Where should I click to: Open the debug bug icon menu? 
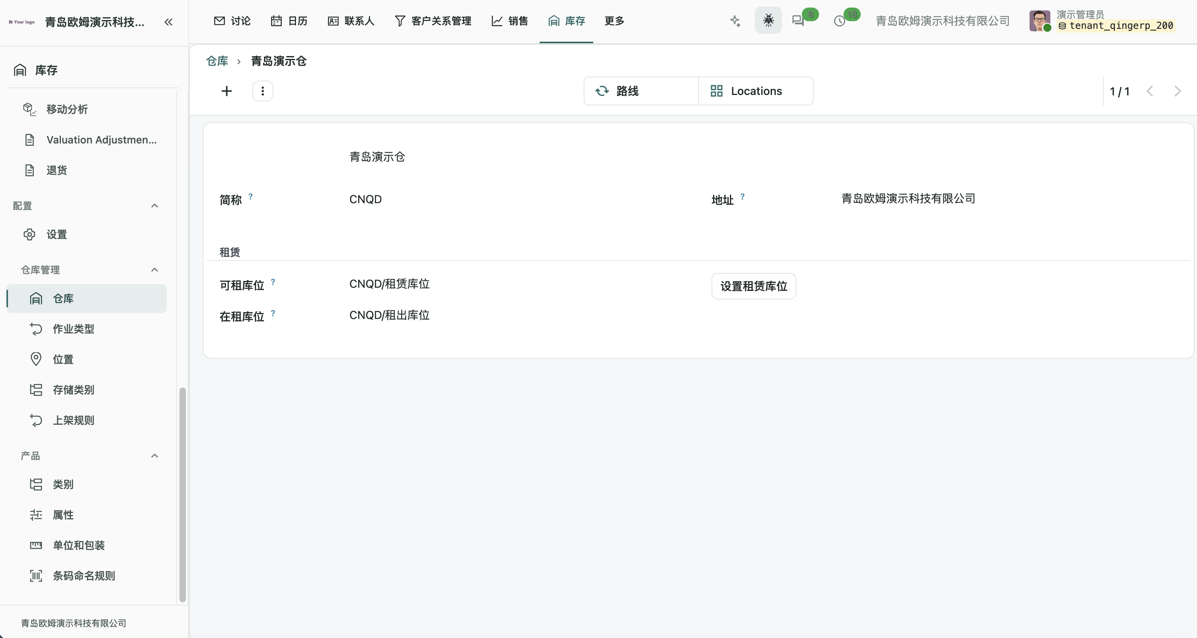click(x=768, y=20)
